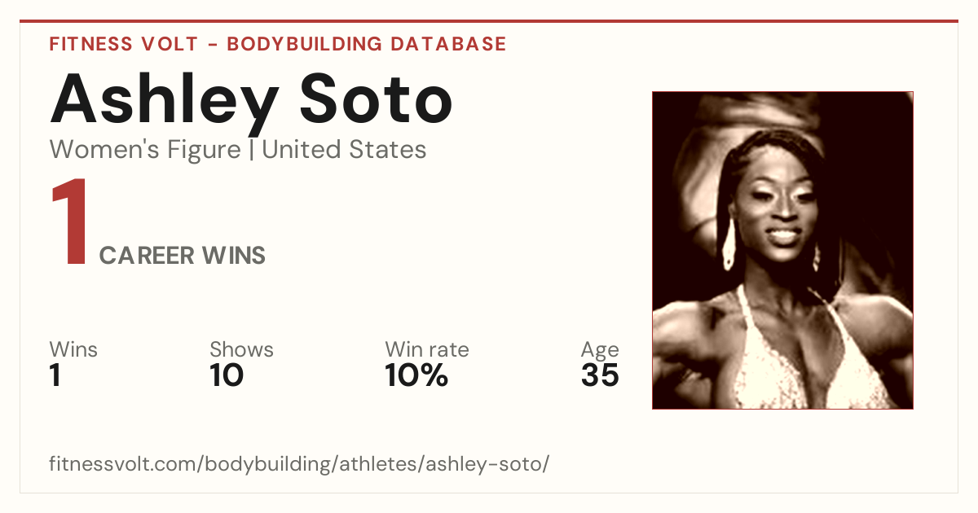Click the Ashley Soto name heading
Viewport: 978px width, 513px height.
[x=251, y=100]
